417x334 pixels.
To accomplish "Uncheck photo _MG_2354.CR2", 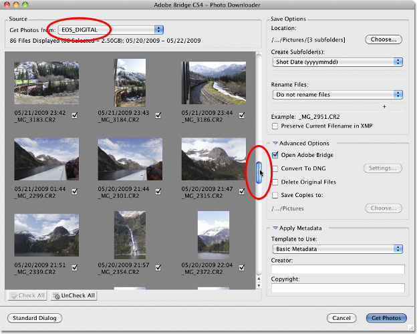I will point(158,267).
